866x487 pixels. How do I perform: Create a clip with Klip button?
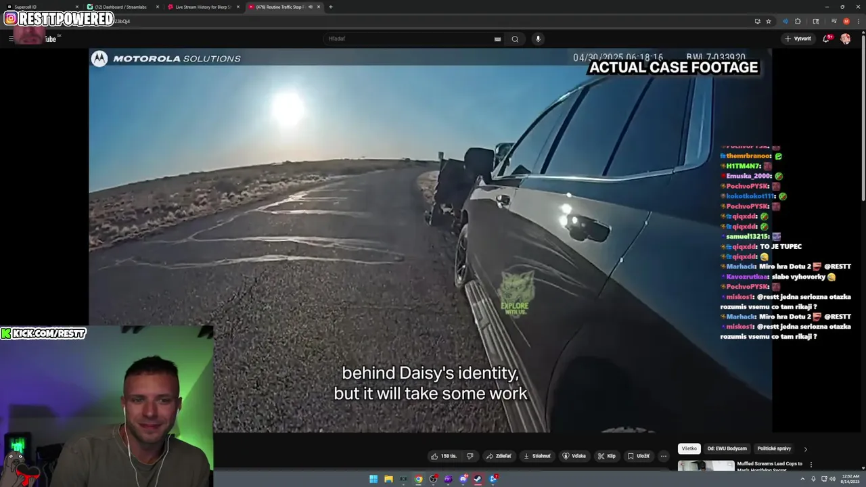[x=607, y=456]
